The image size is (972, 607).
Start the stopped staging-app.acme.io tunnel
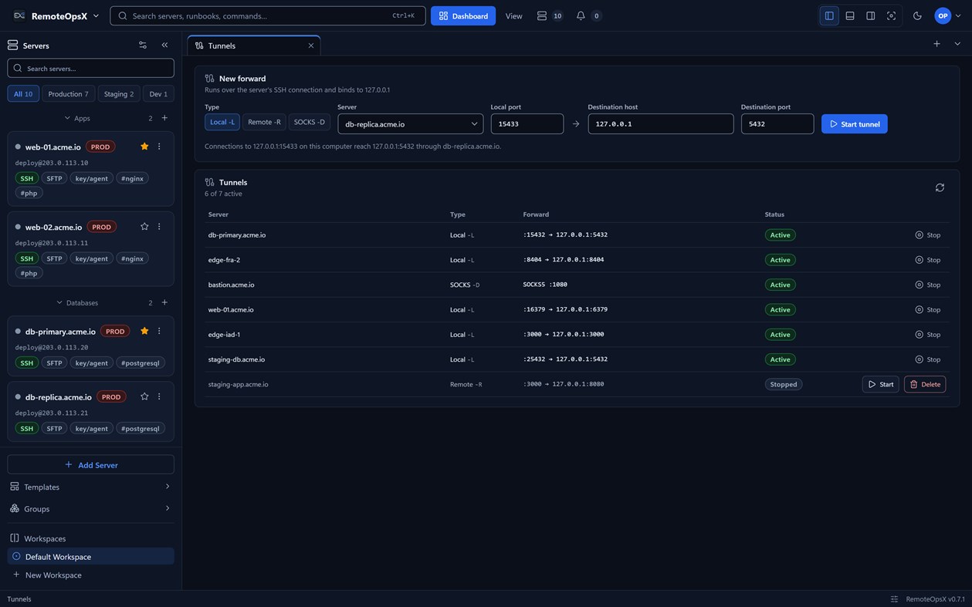880,384
